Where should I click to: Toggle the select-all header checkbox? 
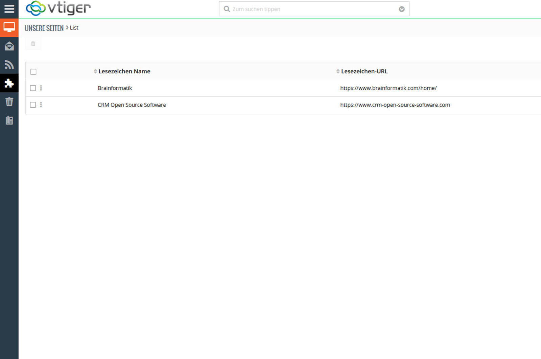pyautogui.click(x=33, y=72)
